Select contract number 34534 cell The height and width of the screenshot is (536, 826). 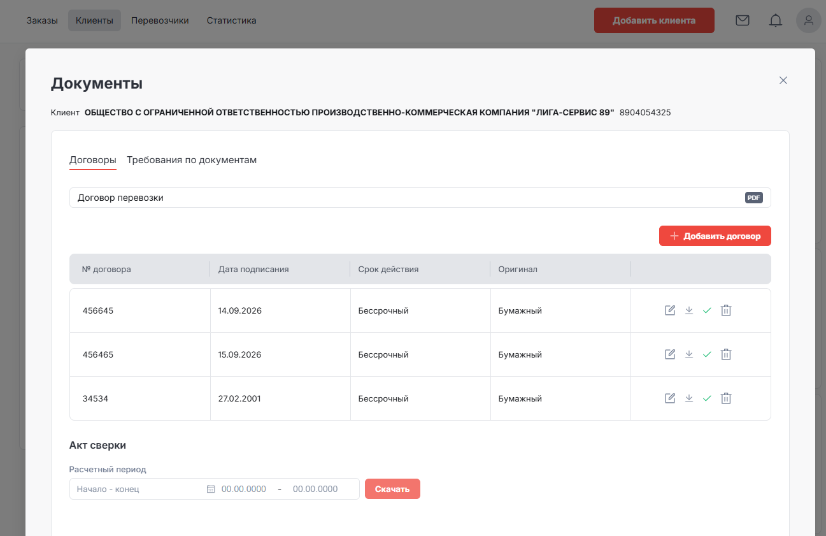point(140,398)
